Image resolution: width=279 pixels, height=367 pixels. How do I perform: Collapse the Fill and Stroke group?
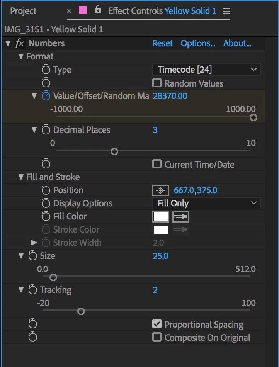click(x=21, y=177)
